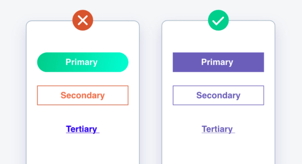Select the green gradient Primary pill button
The height and width of the screenshot is (164, 302).
point(83,62)
